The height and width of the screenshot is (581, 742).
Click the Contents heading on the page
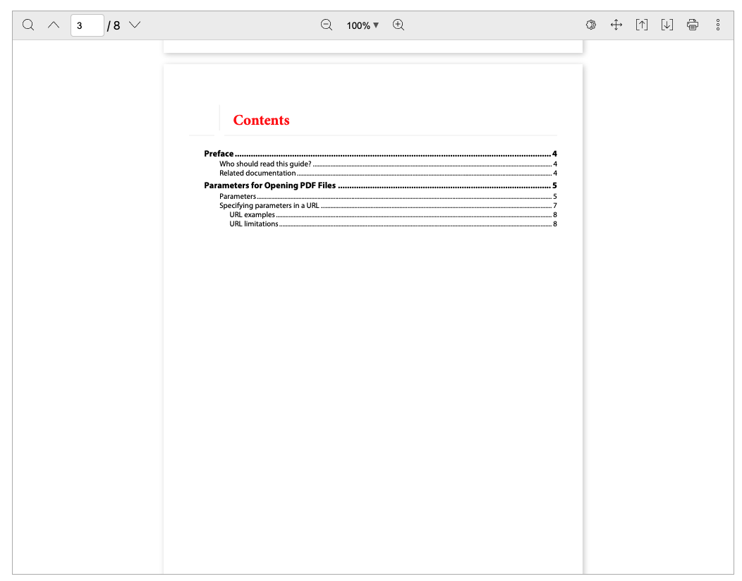point(261,120)
